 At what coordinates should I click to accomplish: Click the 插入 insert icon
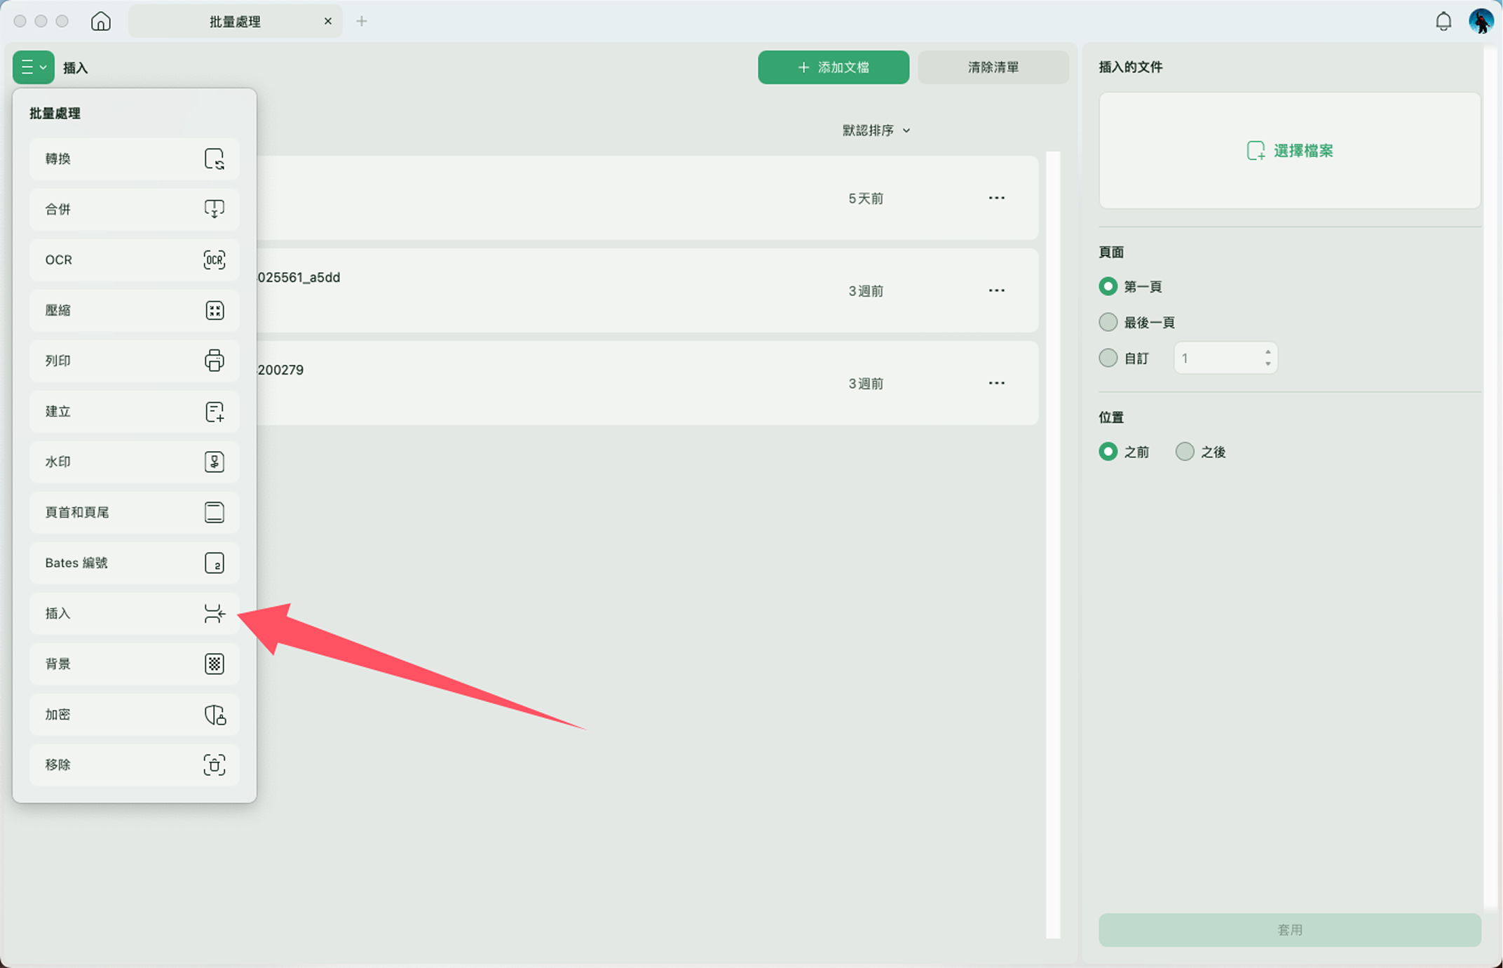click(x=215, y=613)
